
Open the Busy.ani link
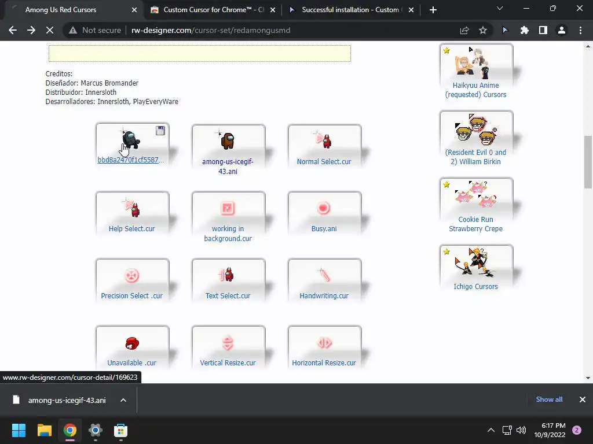coord(324,229)
